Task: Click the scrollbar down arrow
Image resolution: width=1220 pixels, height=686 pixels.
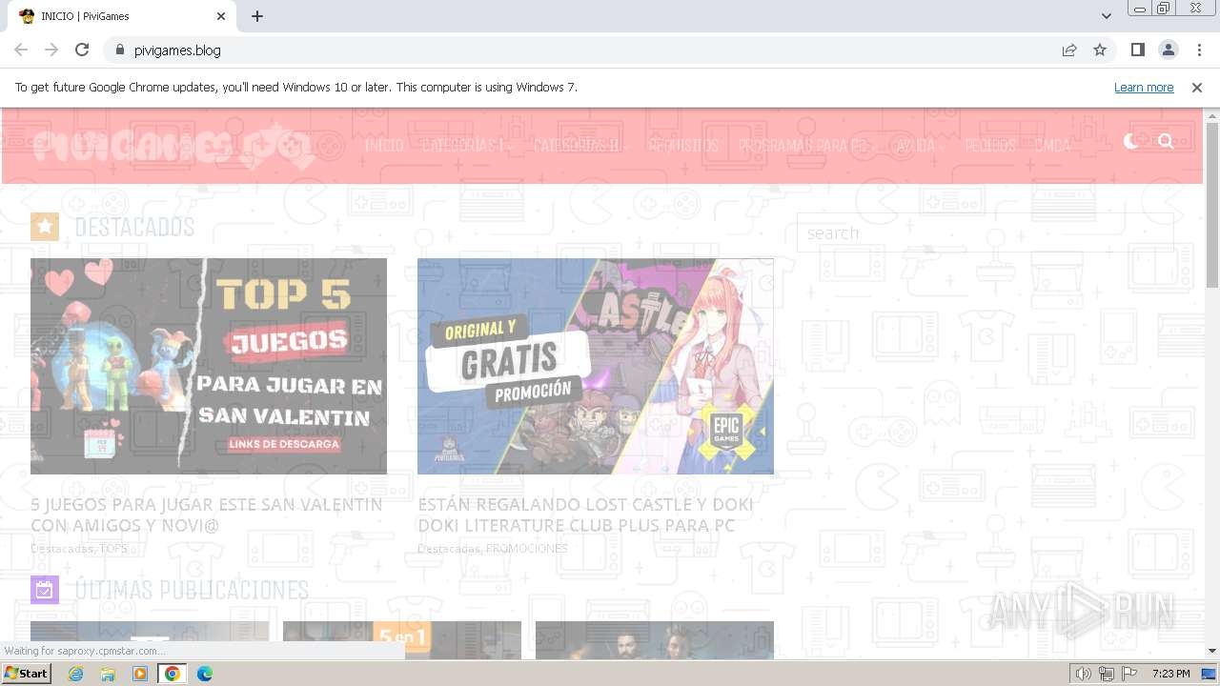Action: pyautogui.click(x=1212, y=651)
